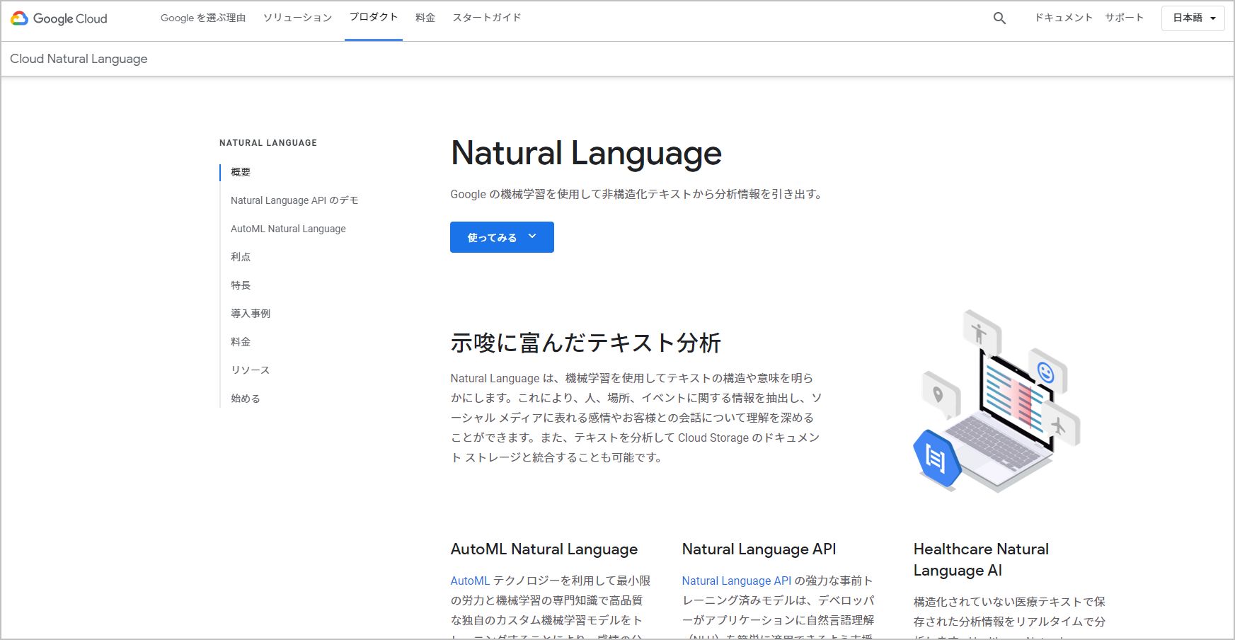Open the サポート link
This screenshot has height=640, width=1235.
[x=1125, y=18]
